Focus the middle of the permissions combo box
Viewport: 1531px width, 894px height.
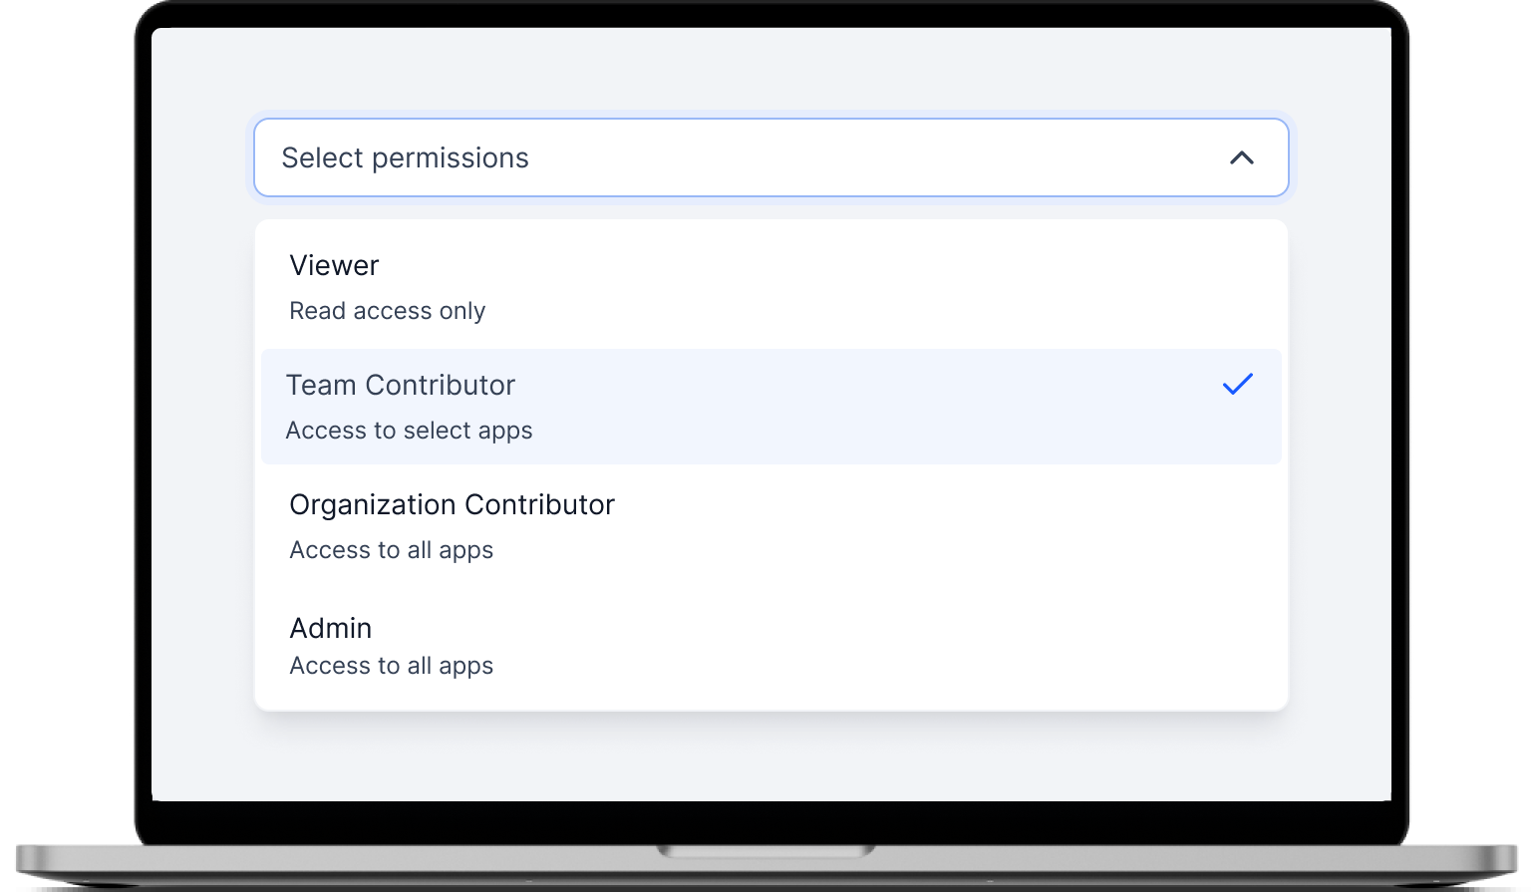pyautogui.click(x=770, y=157)
